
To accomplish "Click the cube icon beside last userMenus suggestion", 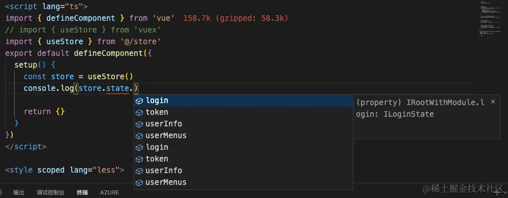I will 139,182.
